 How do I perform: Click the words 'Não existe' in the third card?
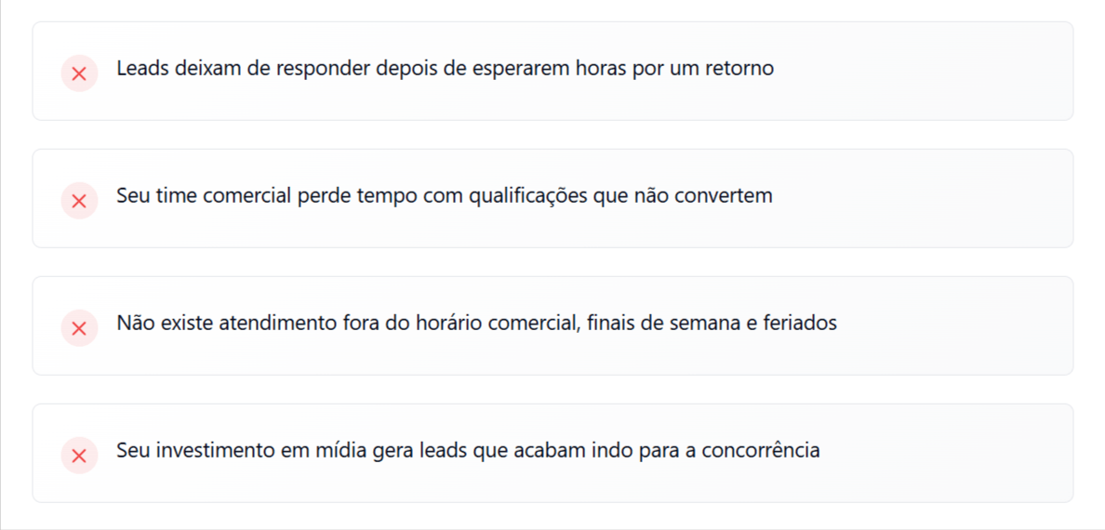[154, 324]
